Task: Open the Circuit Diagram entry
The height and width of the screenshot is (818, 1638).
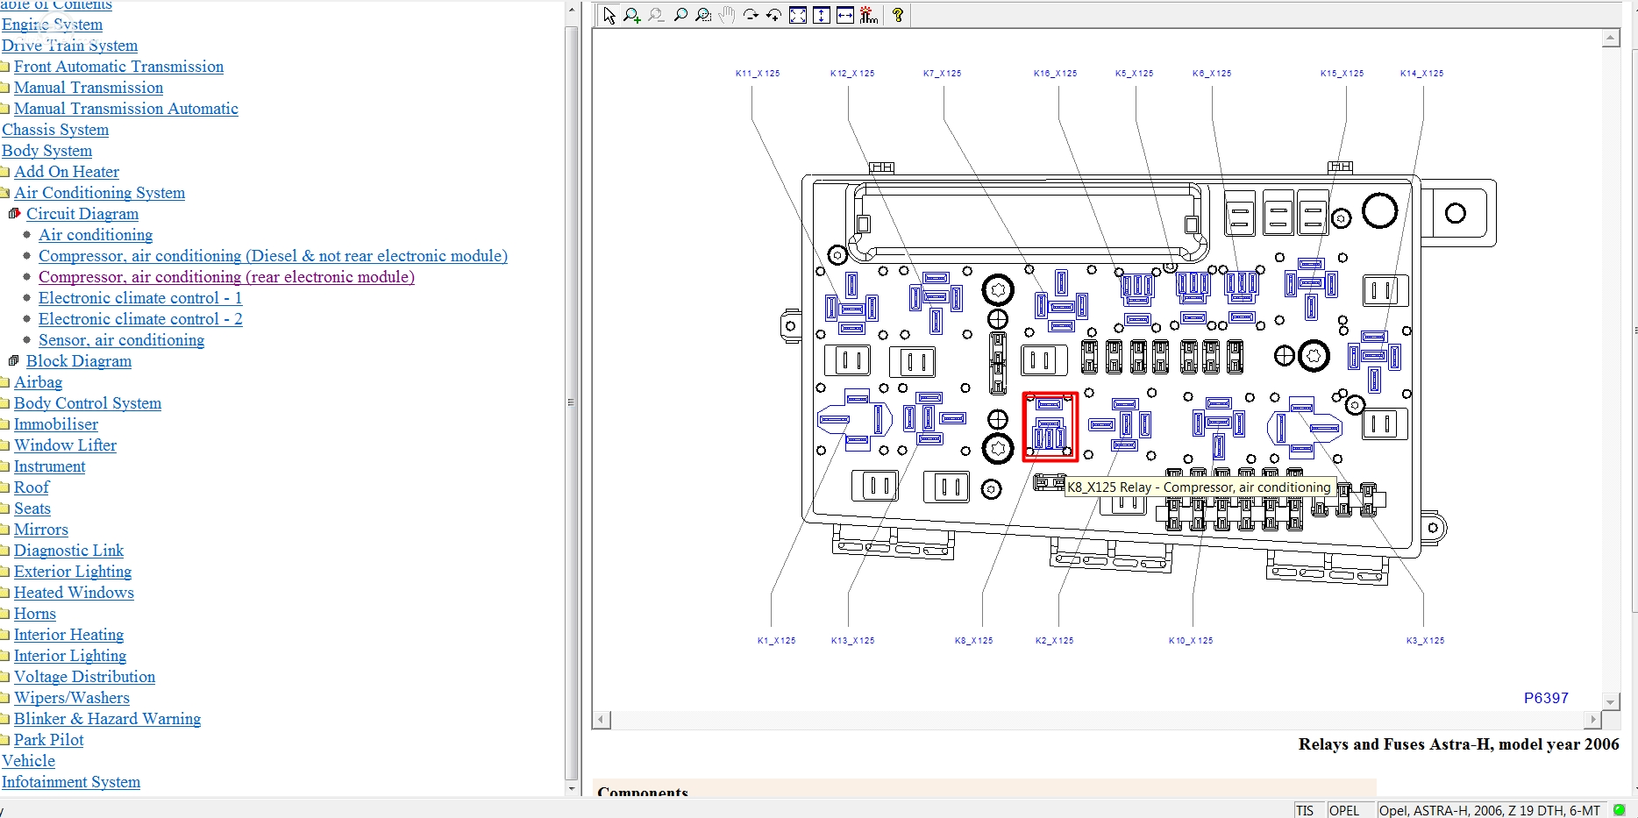Action: pyautogui.click(x=82, y=214)
